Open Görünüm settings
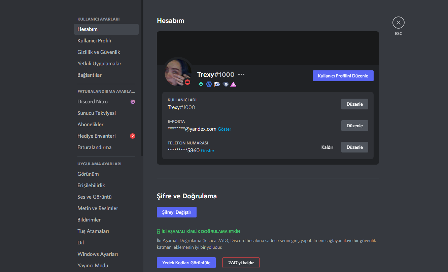The width and height of the screenshot is (448, 272). tap(106, 174)
